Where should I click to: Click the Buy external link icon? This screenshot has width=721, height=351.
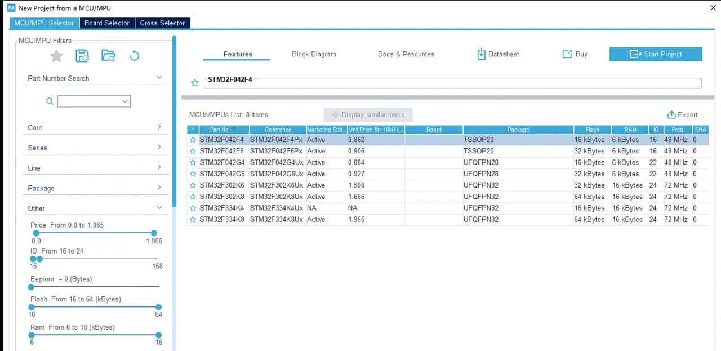tap(567, 54)
